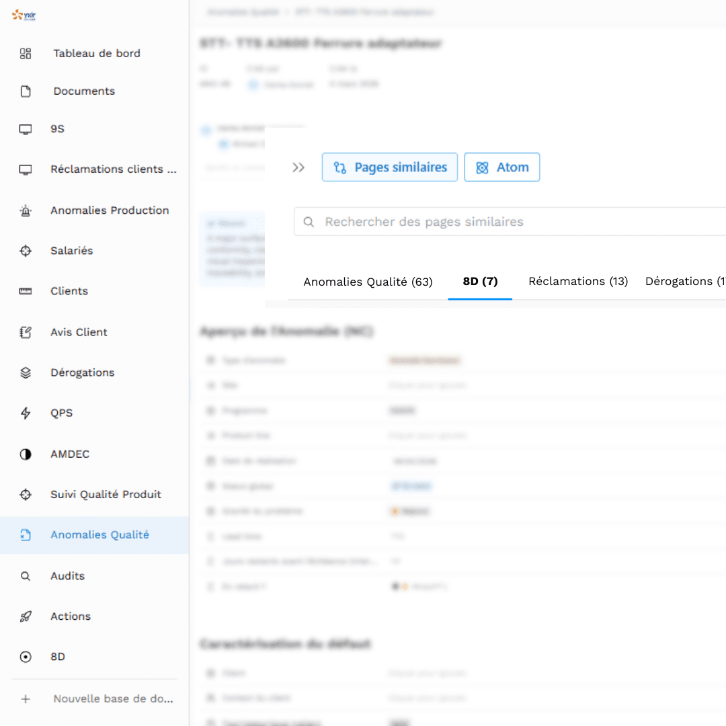This screenshot has height=726, width=726.
Task: Click the Clients ruler icon
Action: (26, 291)
